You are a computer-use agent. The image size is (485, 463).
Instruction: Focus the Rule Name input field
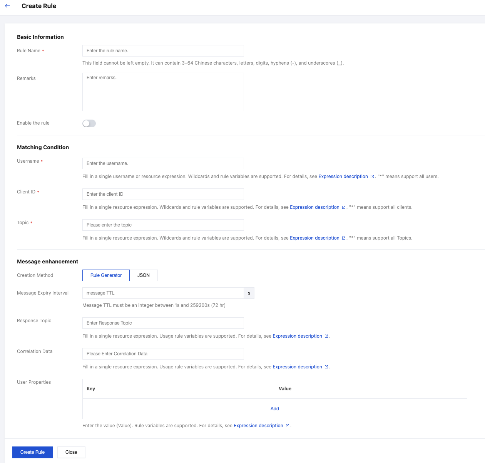tap(163, 51)
